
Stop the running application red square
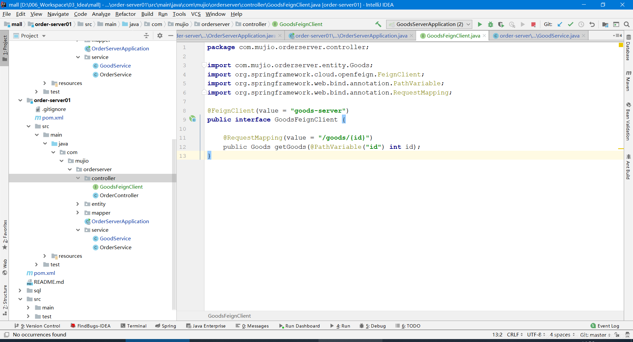click(x=533, y=24)
